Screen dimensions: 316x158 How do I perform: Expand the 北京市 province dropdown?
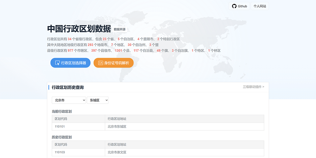point(69,100)
